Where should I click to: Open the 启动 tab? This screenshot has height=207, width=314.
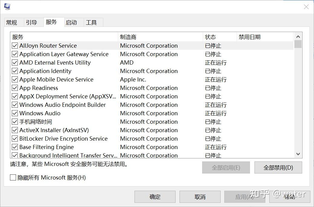73,22
